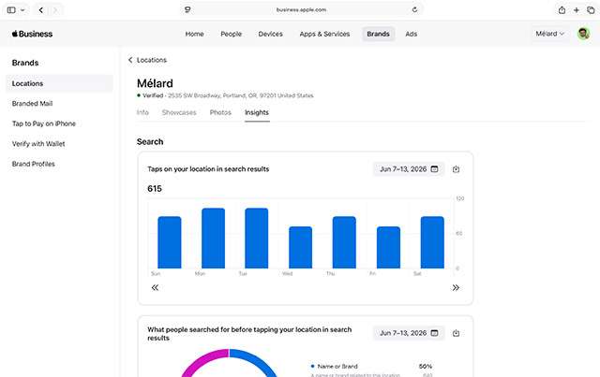Switch to the Info tab
Image resolution: width=600 pixels, height=377 pixels.
[142, 112]
